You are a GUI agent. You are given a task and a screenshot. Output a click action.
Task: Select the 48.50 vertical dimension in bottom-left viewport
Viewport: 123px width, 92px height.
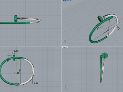click(20, 71)
